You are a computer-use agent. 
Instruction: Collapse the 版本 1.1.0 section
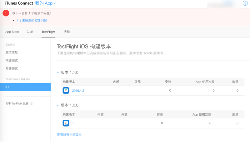point(58,73)
